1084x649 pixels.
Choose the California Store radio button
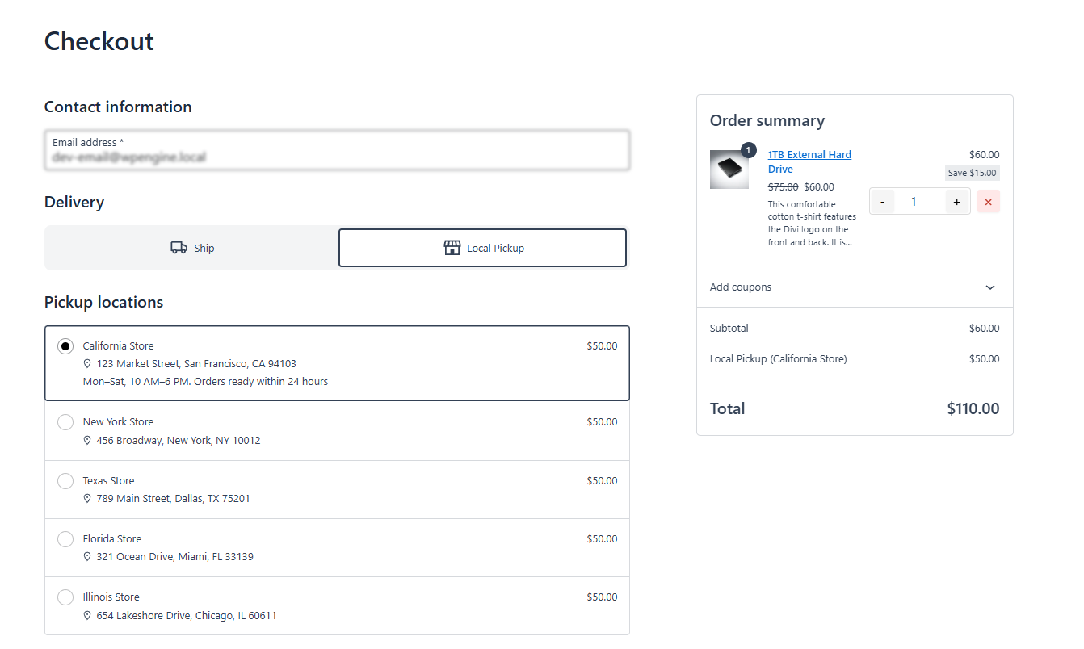click(65, 346)
